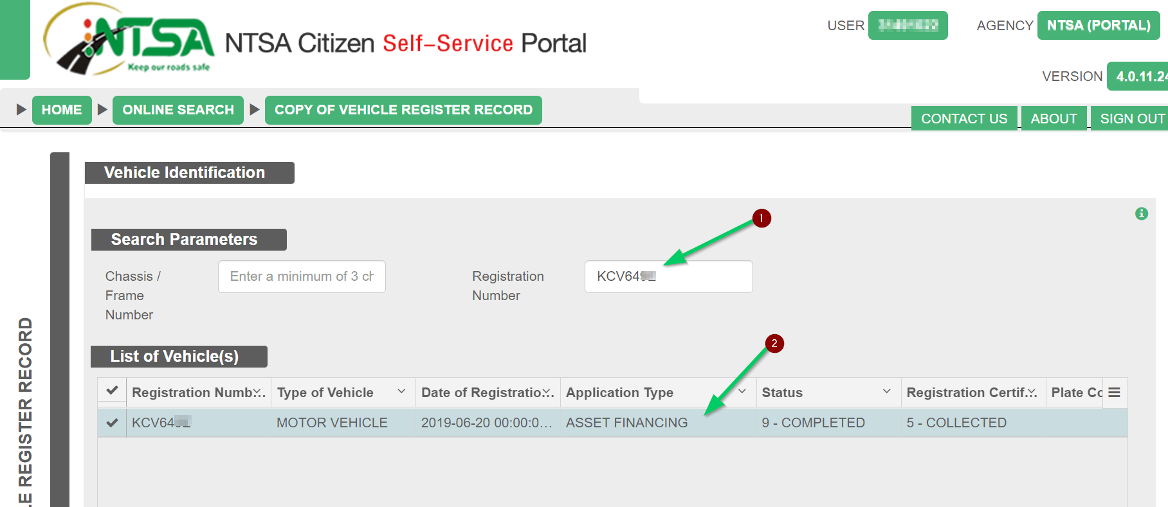Image resolution: width=1168 pixels, height=507 pixels.
Task: Click the vertical REGISTER RECORD side tab
Action: 24,411
